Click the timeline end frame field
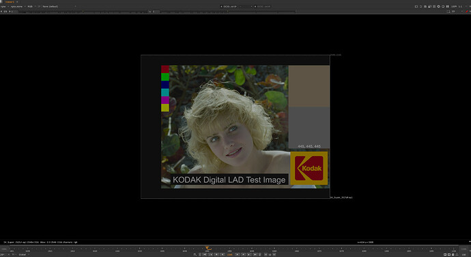Viewport: 471px width, 257px height. click(464, 249)
